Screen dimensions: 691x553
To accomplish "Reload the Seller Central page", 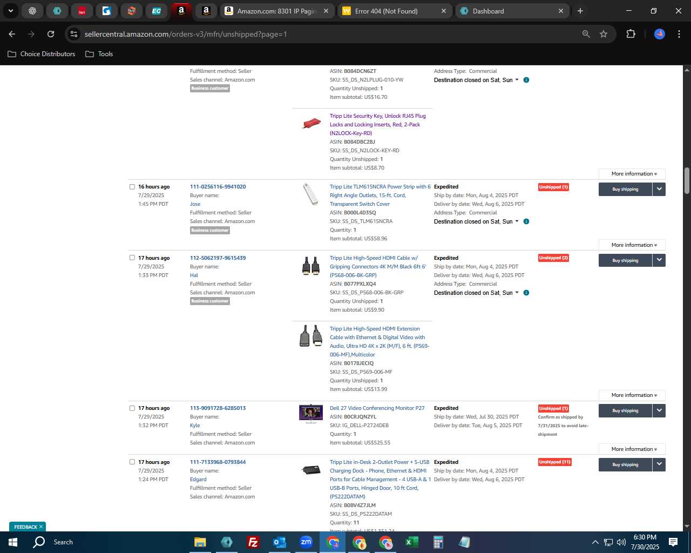I will 51,34.
